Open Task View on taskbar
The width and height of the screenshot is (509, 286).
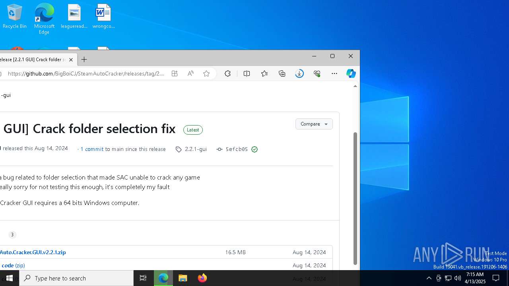(143, 278)
